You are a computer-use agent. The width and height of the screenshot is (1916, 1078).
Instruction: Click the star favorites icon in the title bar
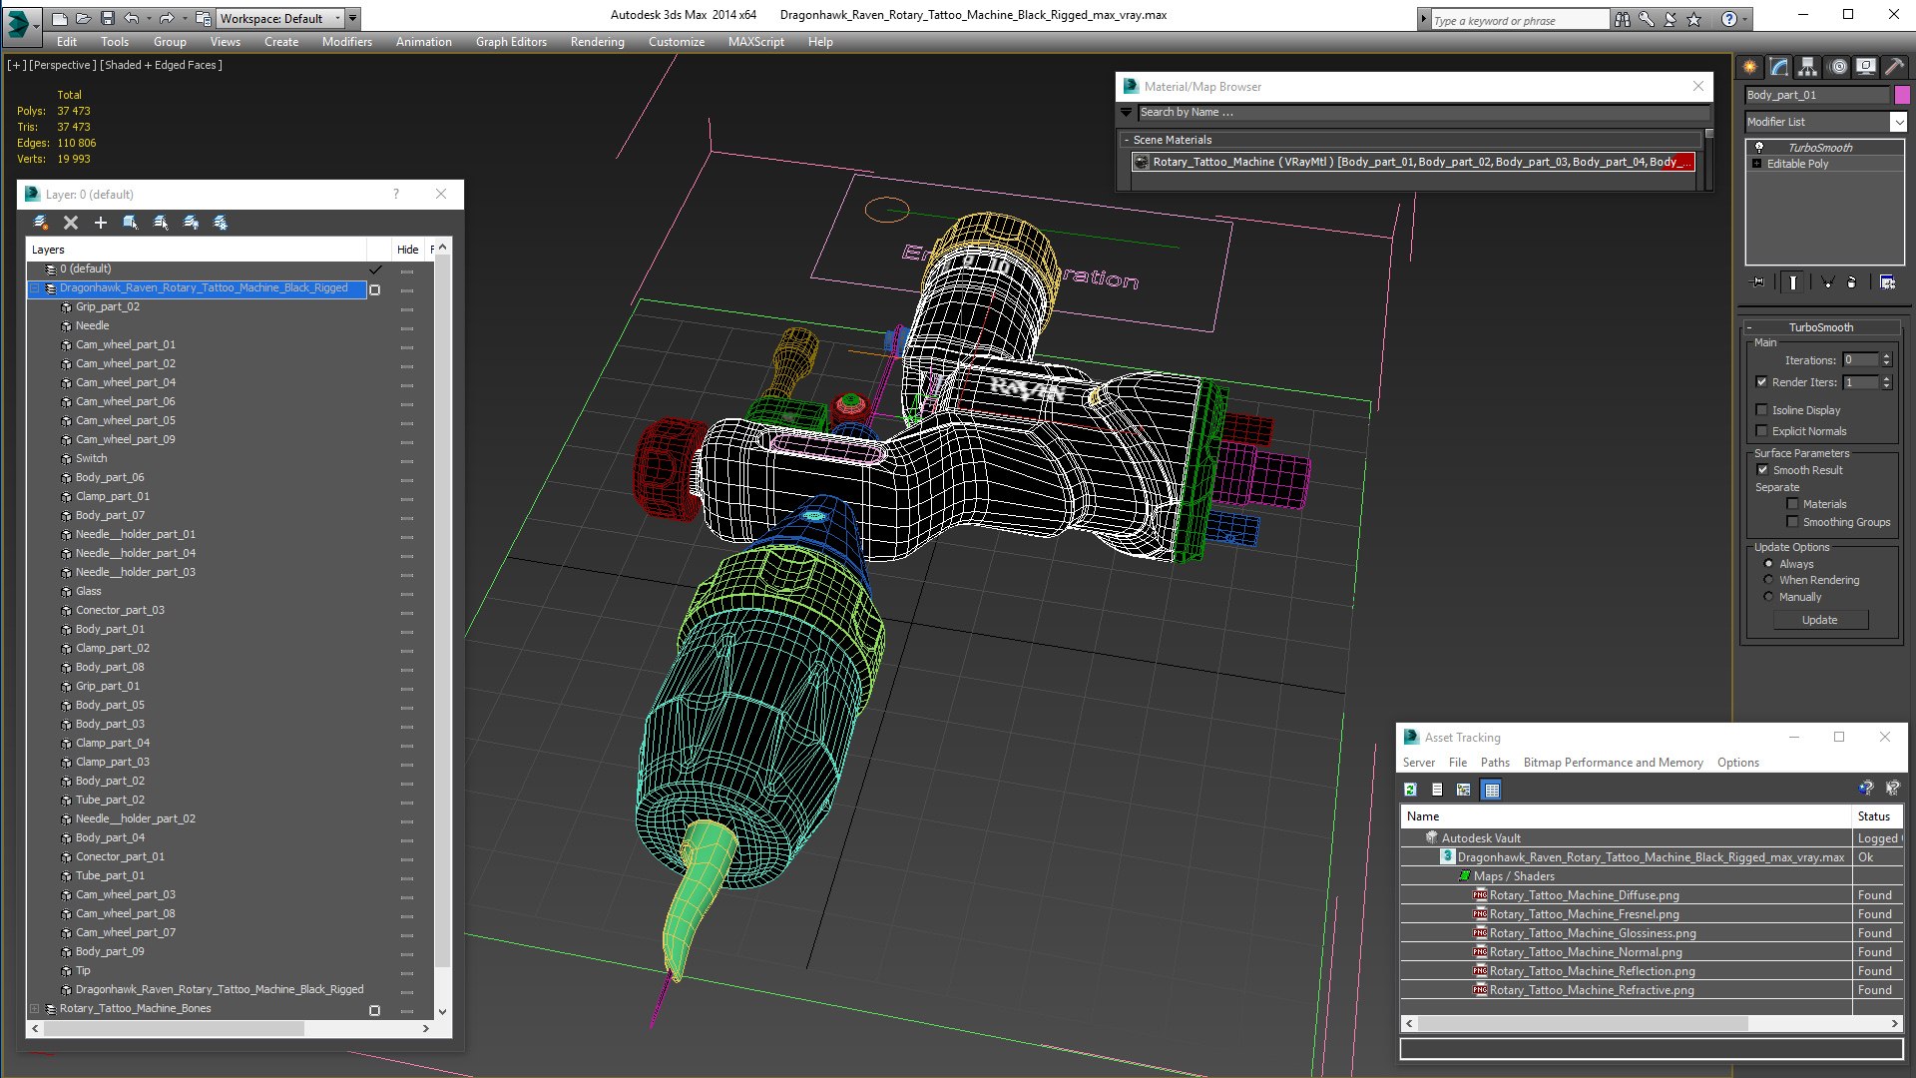tap(1694, 19)
